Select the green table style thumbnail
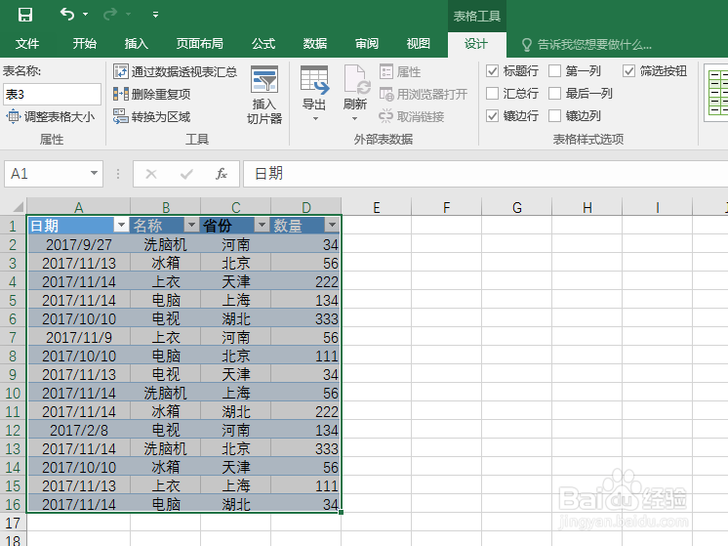This screenshot has width=728, height=546. point(717,93)
